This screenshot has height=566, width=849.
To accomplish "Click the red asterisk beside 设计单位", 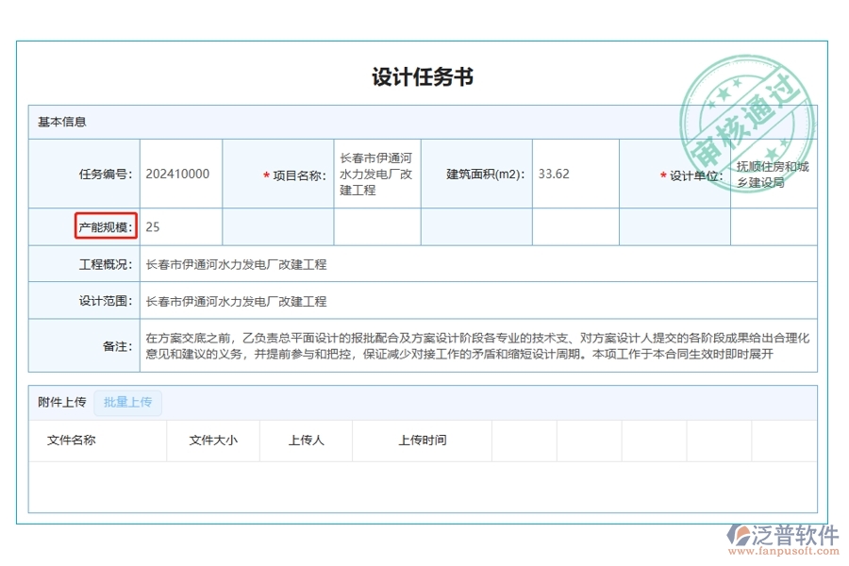I will [x=663, y=175].
